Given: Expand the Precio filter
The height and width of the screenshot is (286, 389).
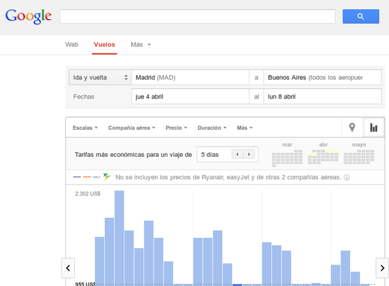Looking at the screenshot, I should (177, 128).
